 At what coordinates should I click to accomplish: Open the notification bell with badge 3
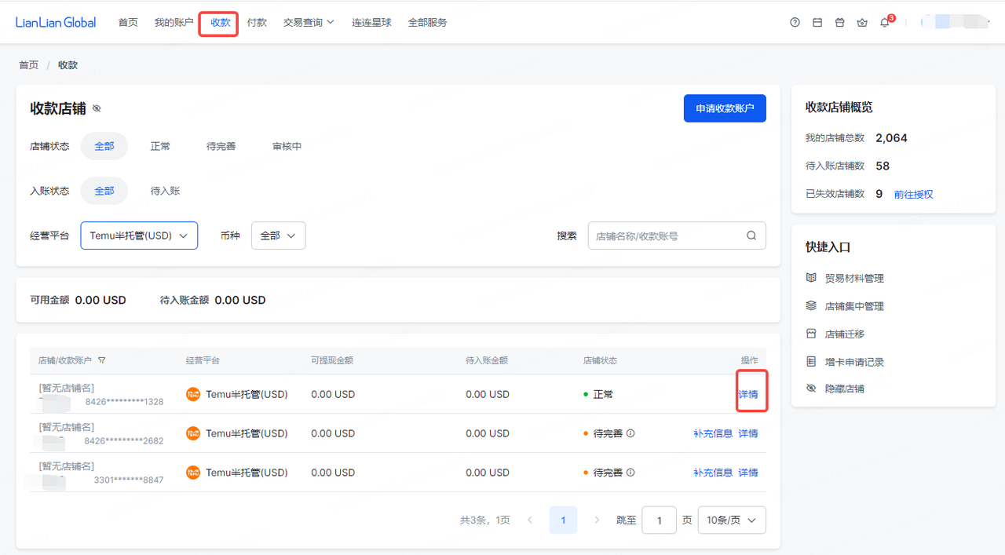click(x=885, y=23)
